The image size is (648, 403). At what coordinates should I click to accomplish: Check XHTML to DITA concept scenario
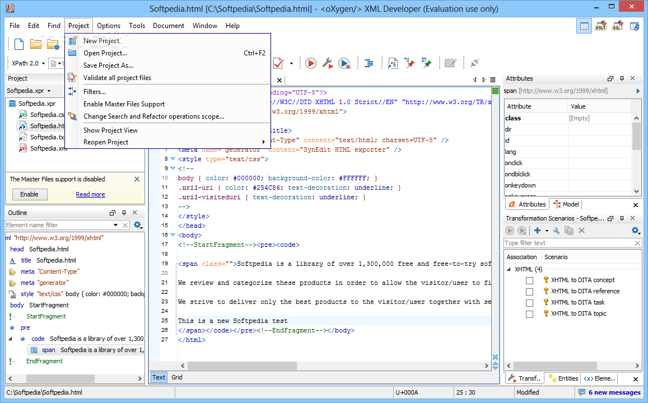pyautogui.click(x=529, y=280)
